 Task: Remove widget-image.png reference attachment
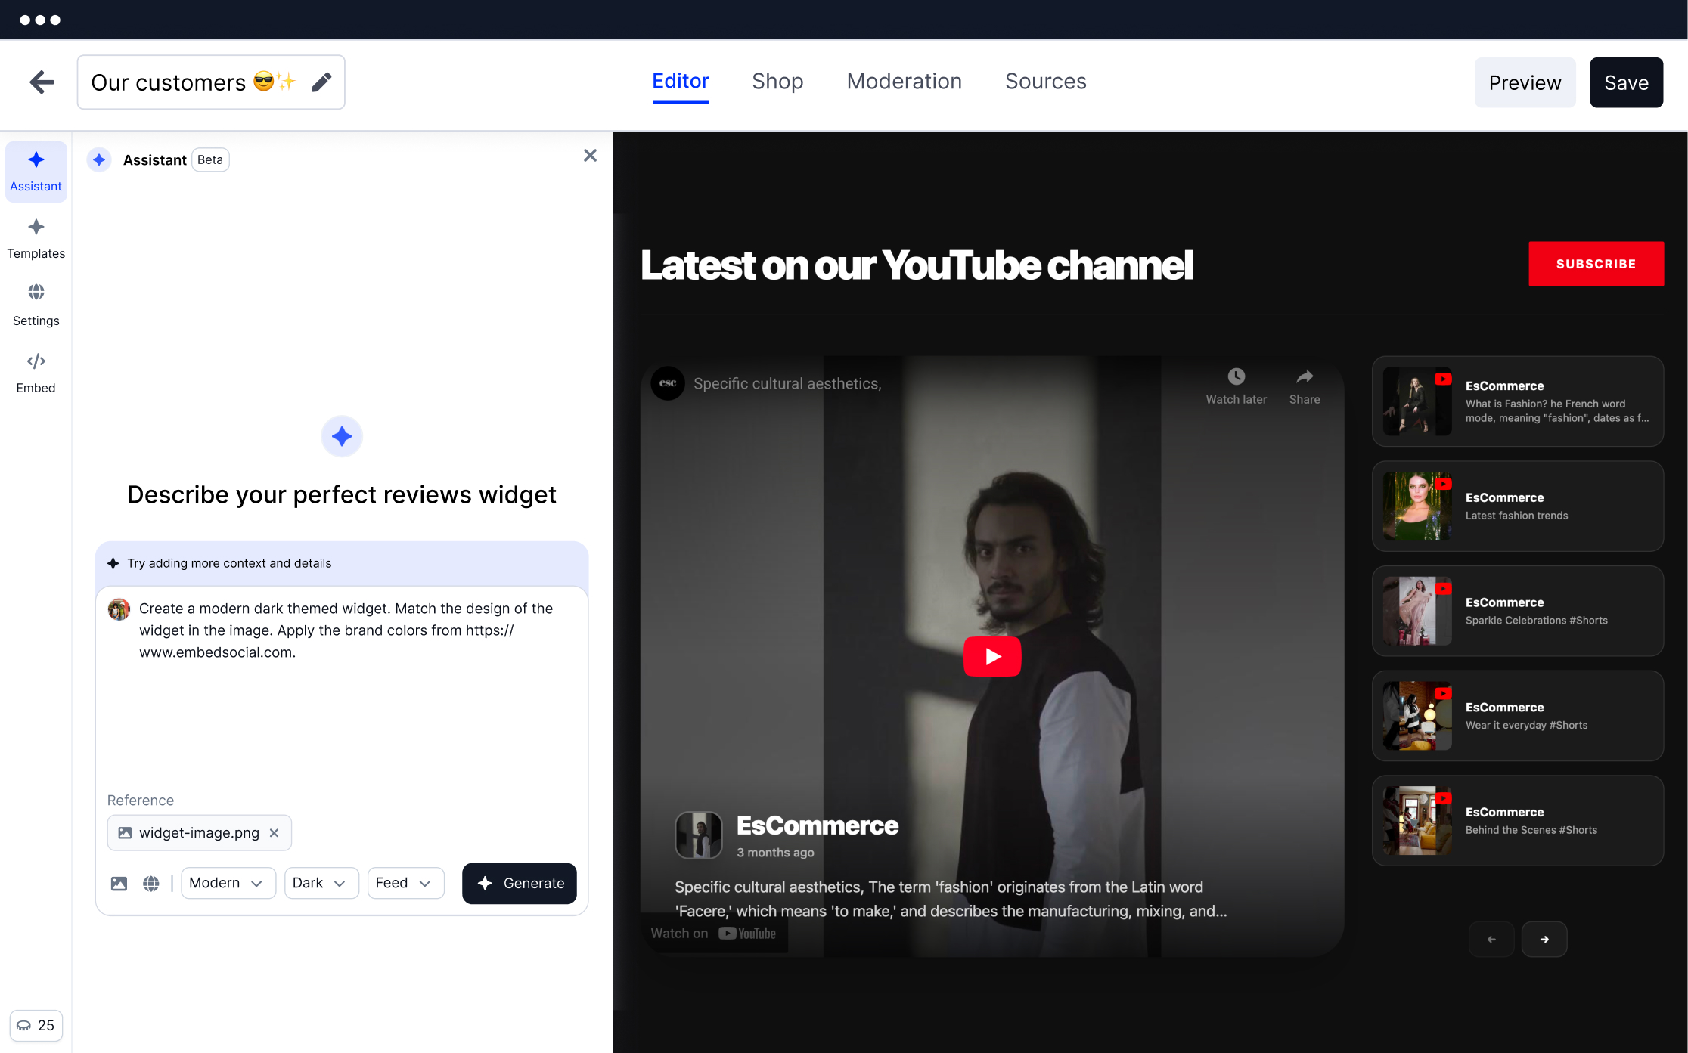[x=275, y=833]
